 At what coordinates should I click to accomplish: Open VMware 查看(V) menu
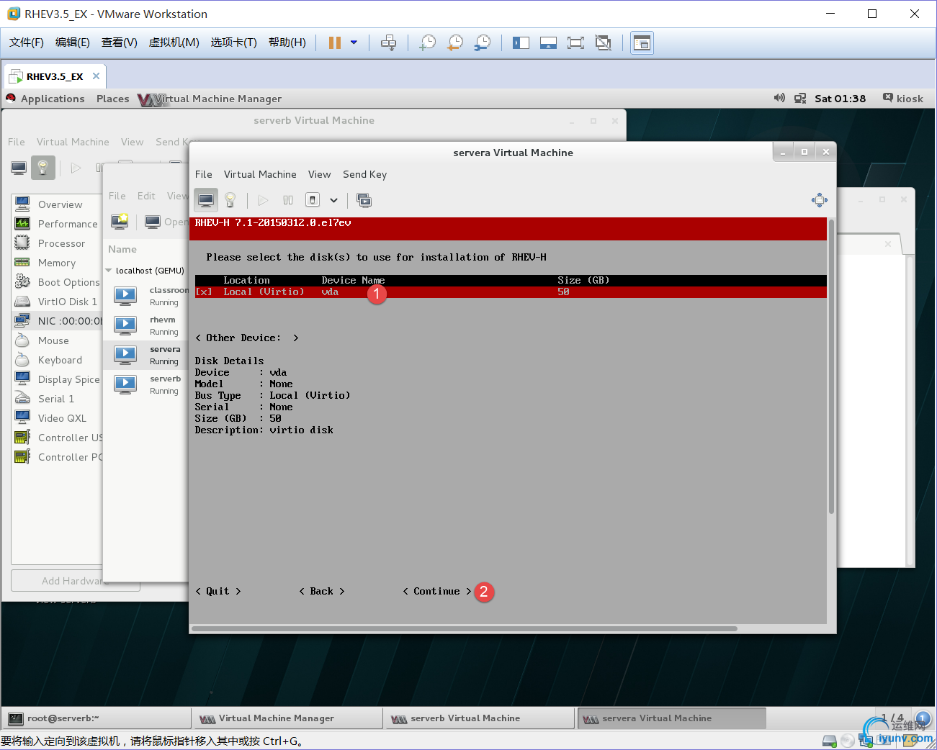(x=120, y=42)
